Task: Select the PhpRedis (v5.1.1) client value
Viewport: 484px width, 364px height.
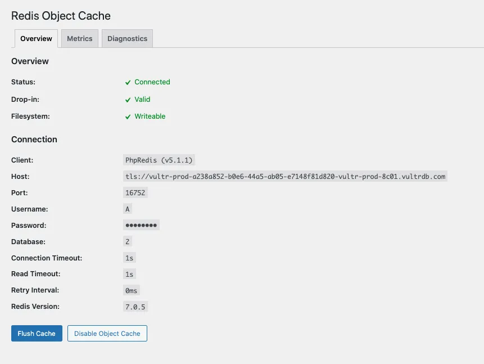Action: coord(159,160)
